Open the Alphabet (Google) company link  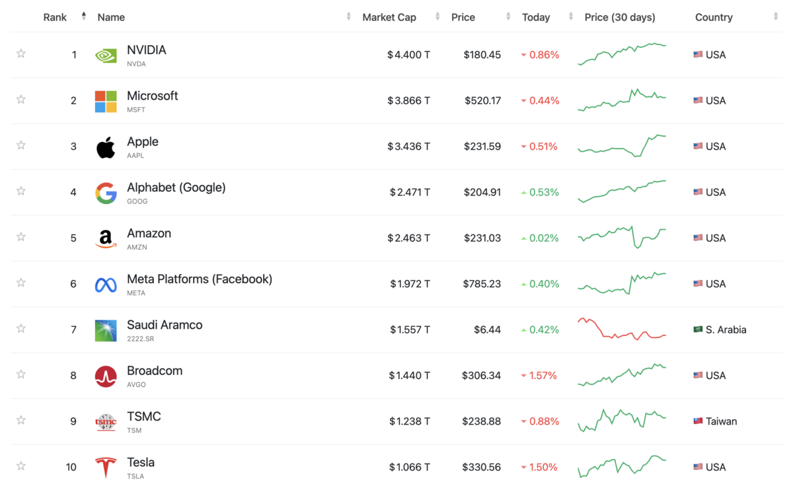tap(176, 188)
